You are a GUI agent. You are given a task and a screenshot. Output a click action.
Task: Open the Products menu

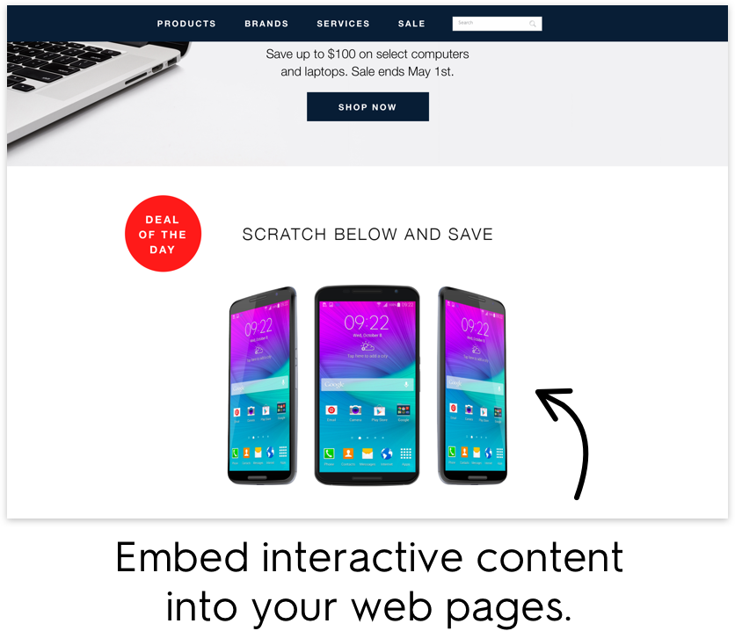186,24
